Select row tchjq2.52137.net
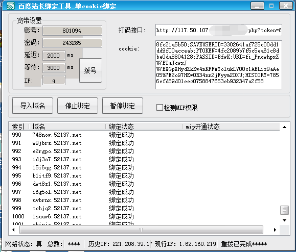The height and width of the screenshot is (252, 296). [x=144, y=208]
